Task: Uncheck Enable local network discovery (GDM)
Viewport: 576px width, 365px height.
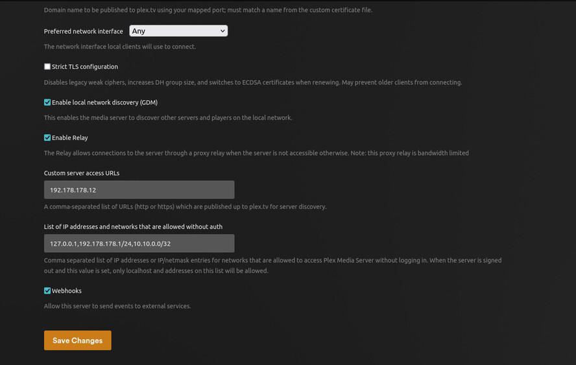Action: tap(47, 102)
